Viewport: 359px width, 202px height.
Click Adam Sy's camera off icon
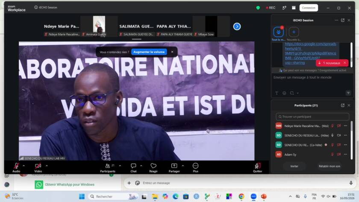(339, 155)
